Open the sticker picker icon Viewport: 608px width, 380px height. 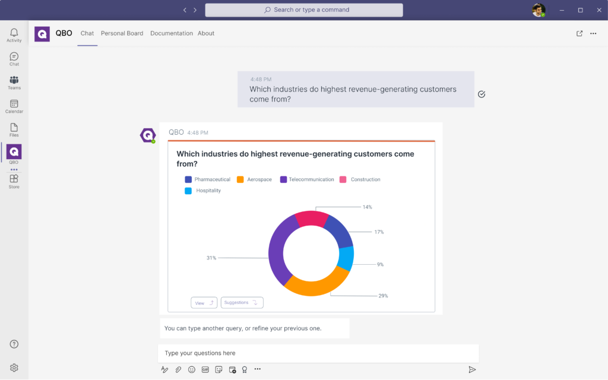(218, 369)
